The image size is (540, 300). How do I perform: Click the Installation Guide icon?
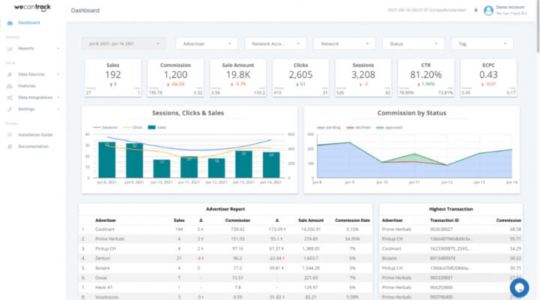[10, 135]
